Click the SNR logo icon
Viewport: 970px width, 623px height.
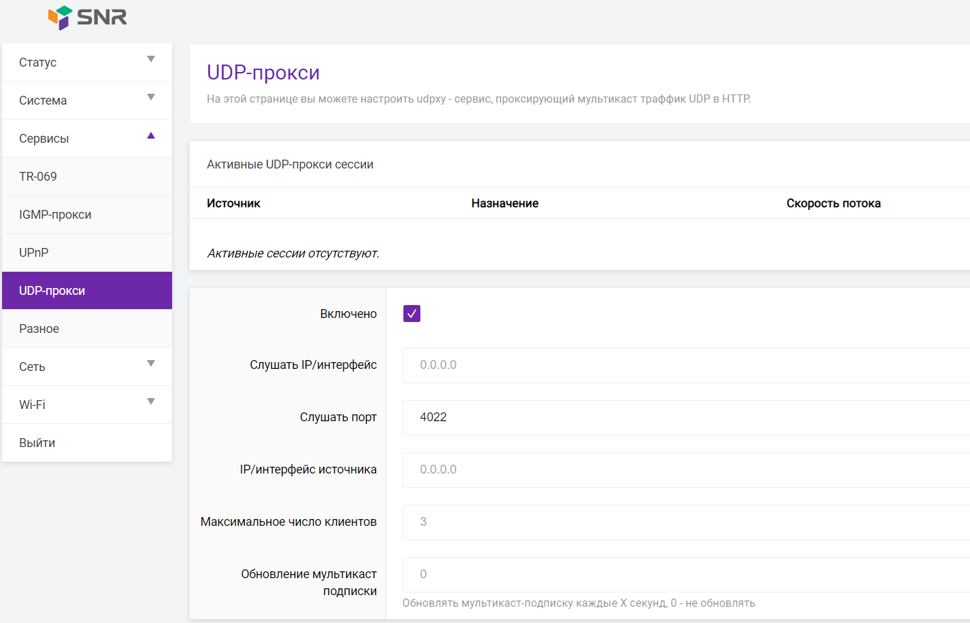coord(60,17)
